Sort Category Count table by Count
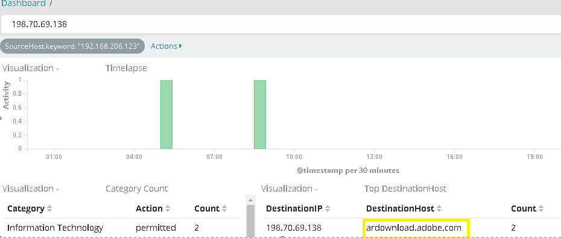The image size is (561, 238). click(224, 208)
